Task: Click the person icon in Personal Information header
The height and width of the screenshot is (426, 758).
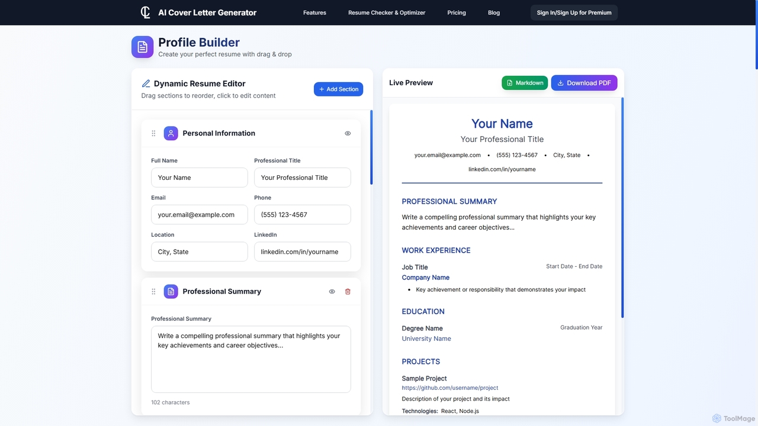Action: 171,133
